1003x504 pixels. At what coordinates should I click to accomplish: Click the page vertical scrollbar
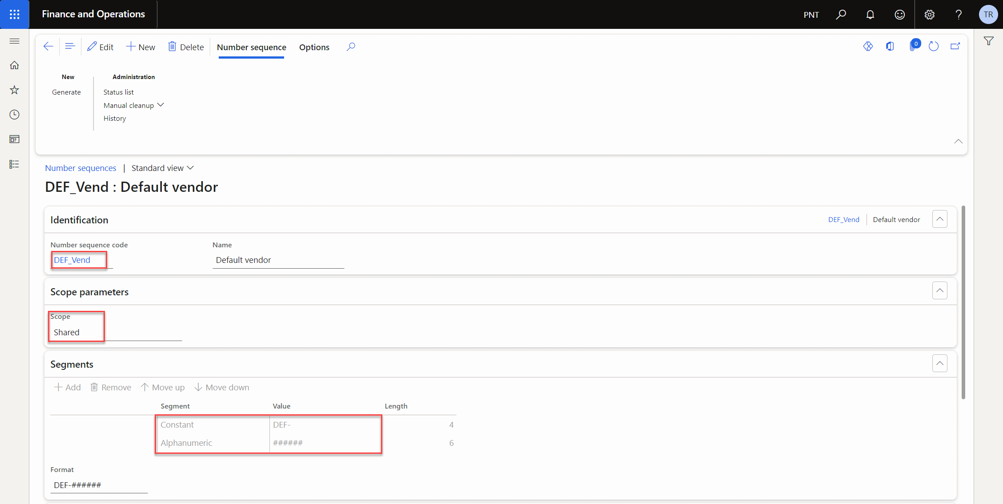pos(963,302)
